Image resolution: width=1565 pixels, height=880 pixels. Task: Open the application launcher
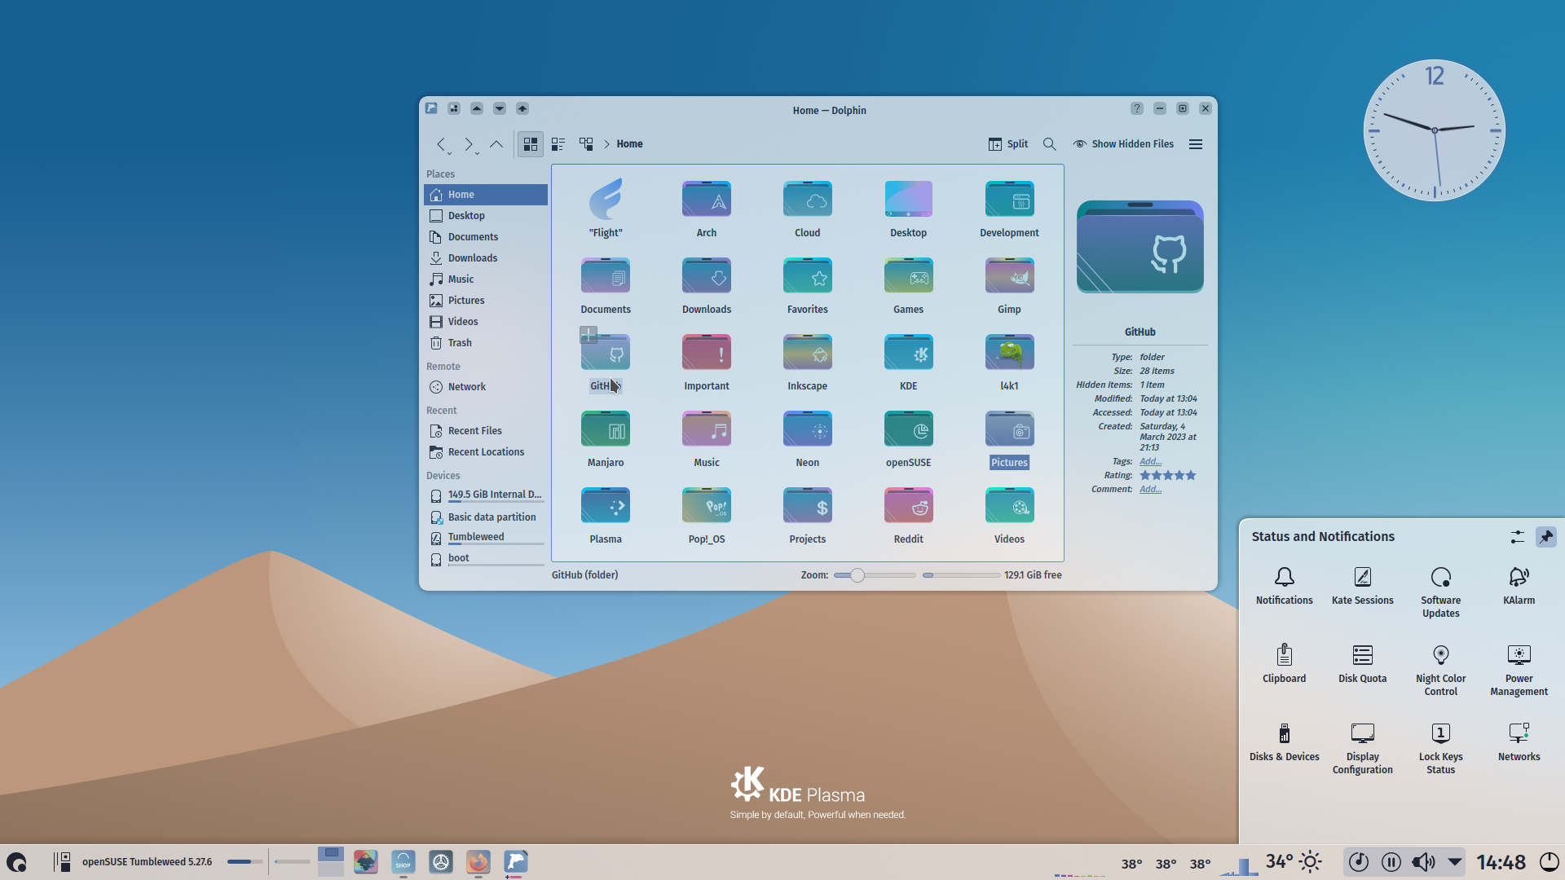tap(17, 862)
